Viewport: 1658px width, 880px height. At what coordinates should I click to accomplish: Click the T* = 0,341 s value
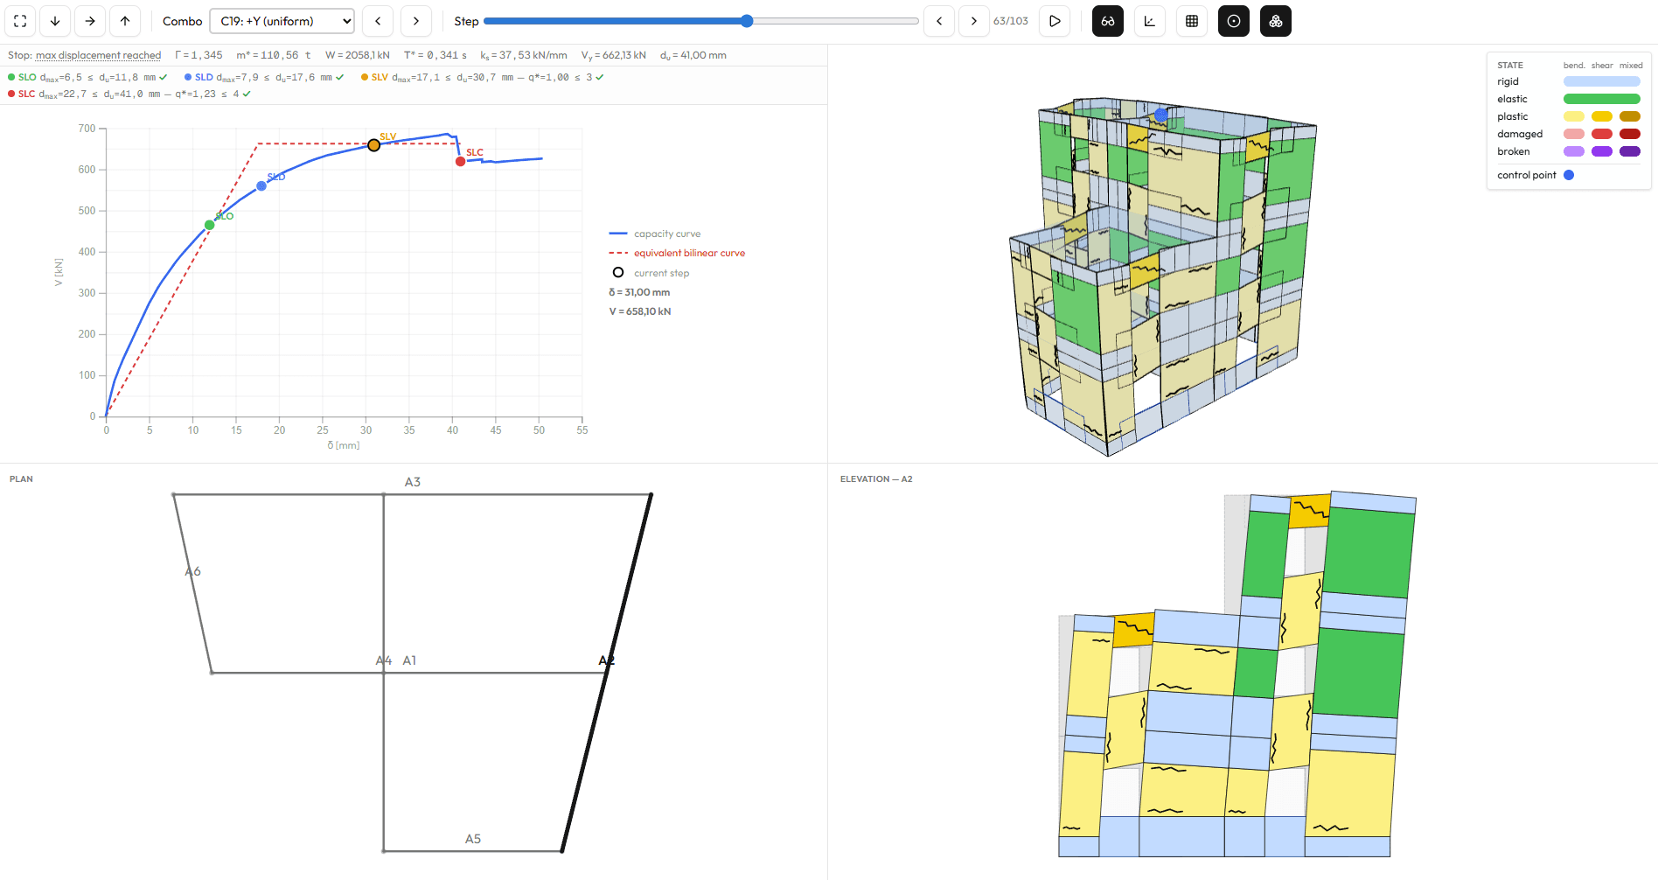[435, 55]
